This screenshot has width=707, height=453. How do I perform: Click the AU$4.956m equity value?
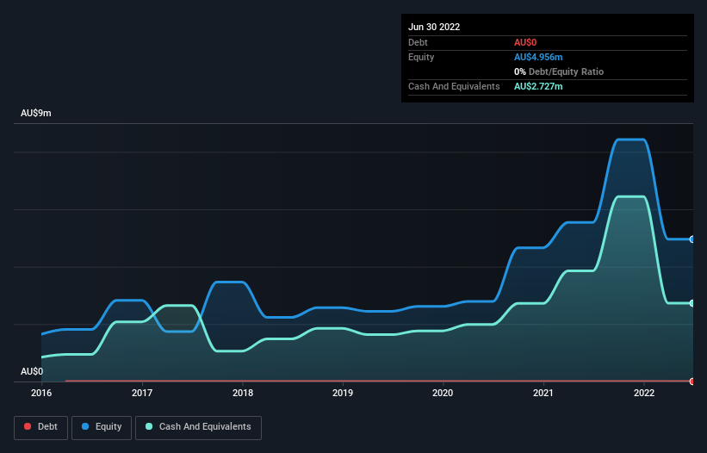click(x=538, y=57)
